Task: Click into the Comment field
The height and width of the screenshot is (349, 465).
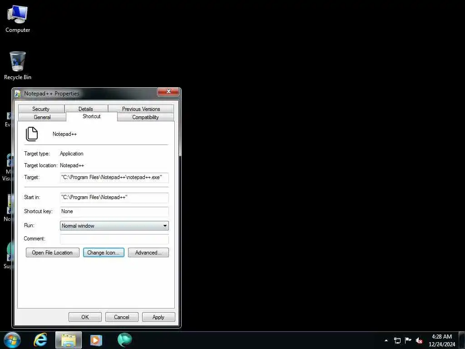Action: [114, 239]
